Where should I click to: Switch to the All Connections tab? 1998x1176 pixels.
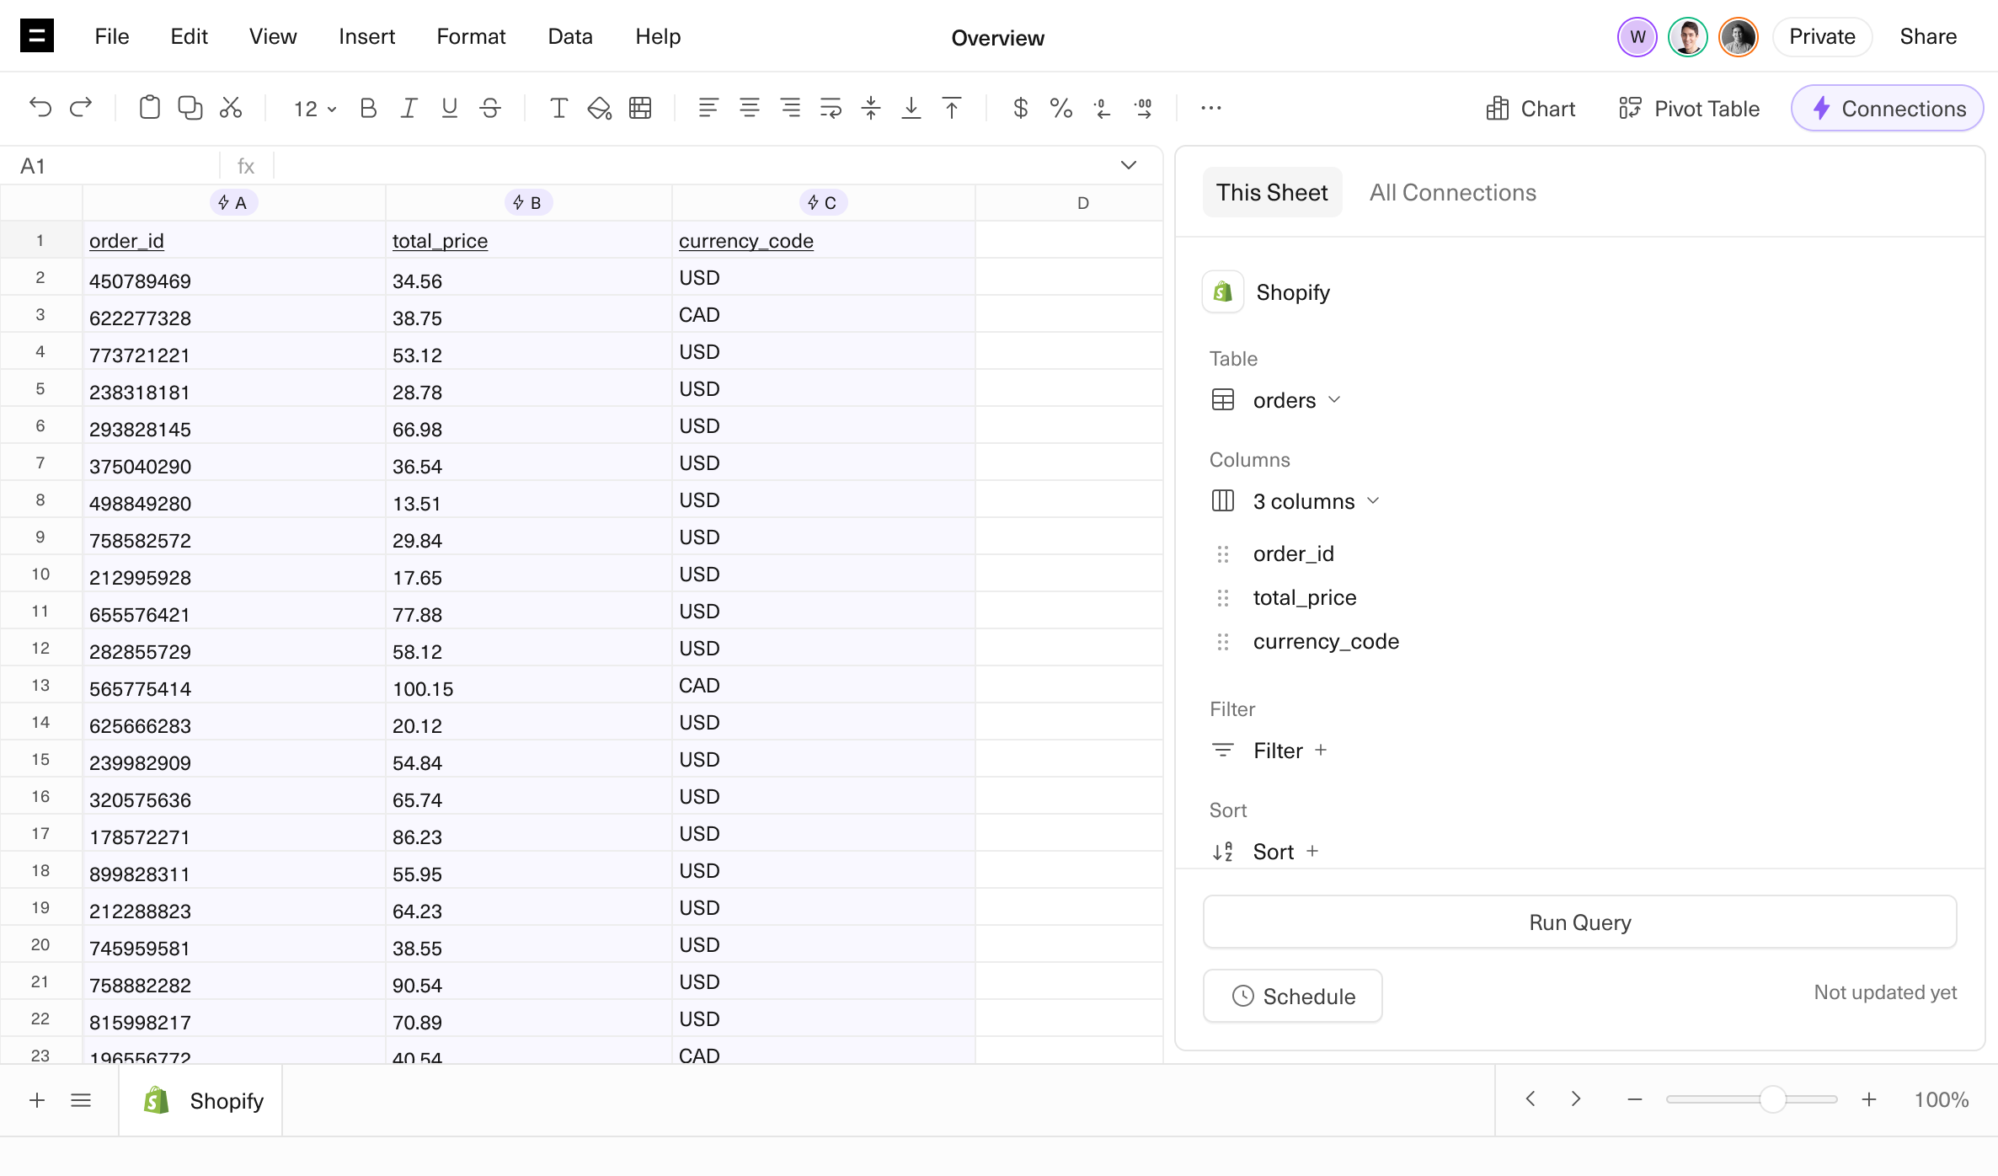(x=1452, y=193)
